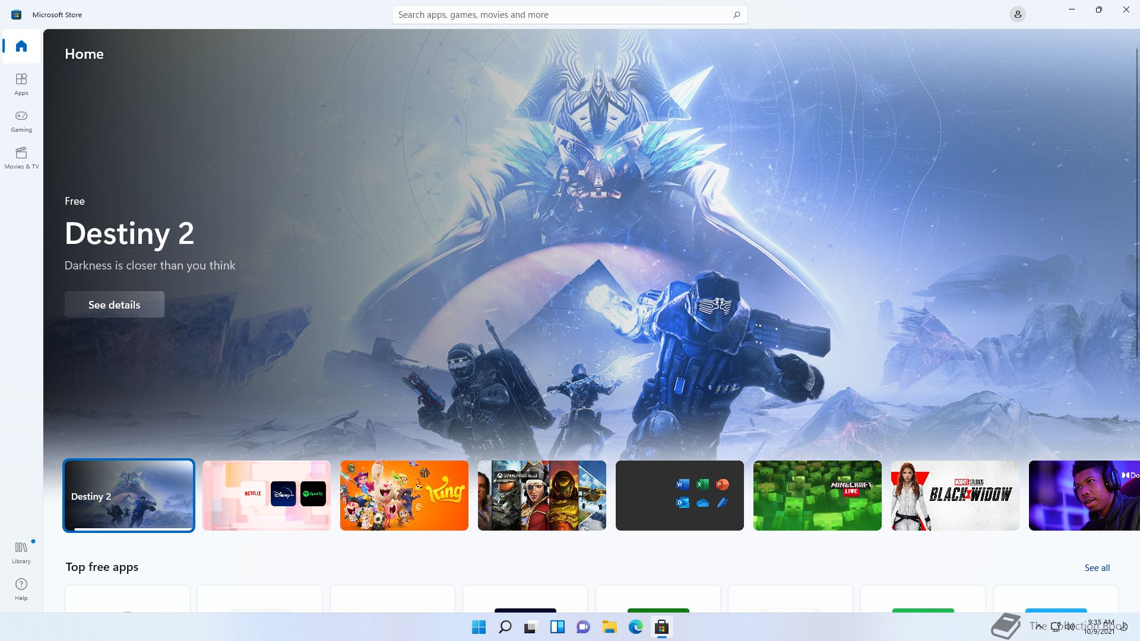The width and height of the screenshot is (1140, 641).
Task: Click Microsoft Store taskbar icon
Action: coord(661,627)
